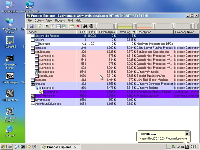This screenshot has height=150, width=200.
Task: Select the spoolsv.exe process
Action: 112,76
